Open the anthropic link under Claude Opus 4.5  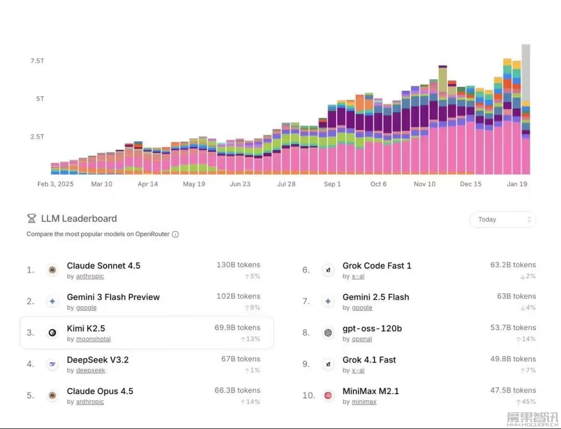[x=90, y=401]
